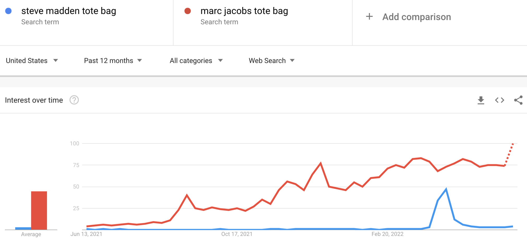Click the Interest over time heading
This screenshot has height=245, width=527.
(x=34, y=100)
